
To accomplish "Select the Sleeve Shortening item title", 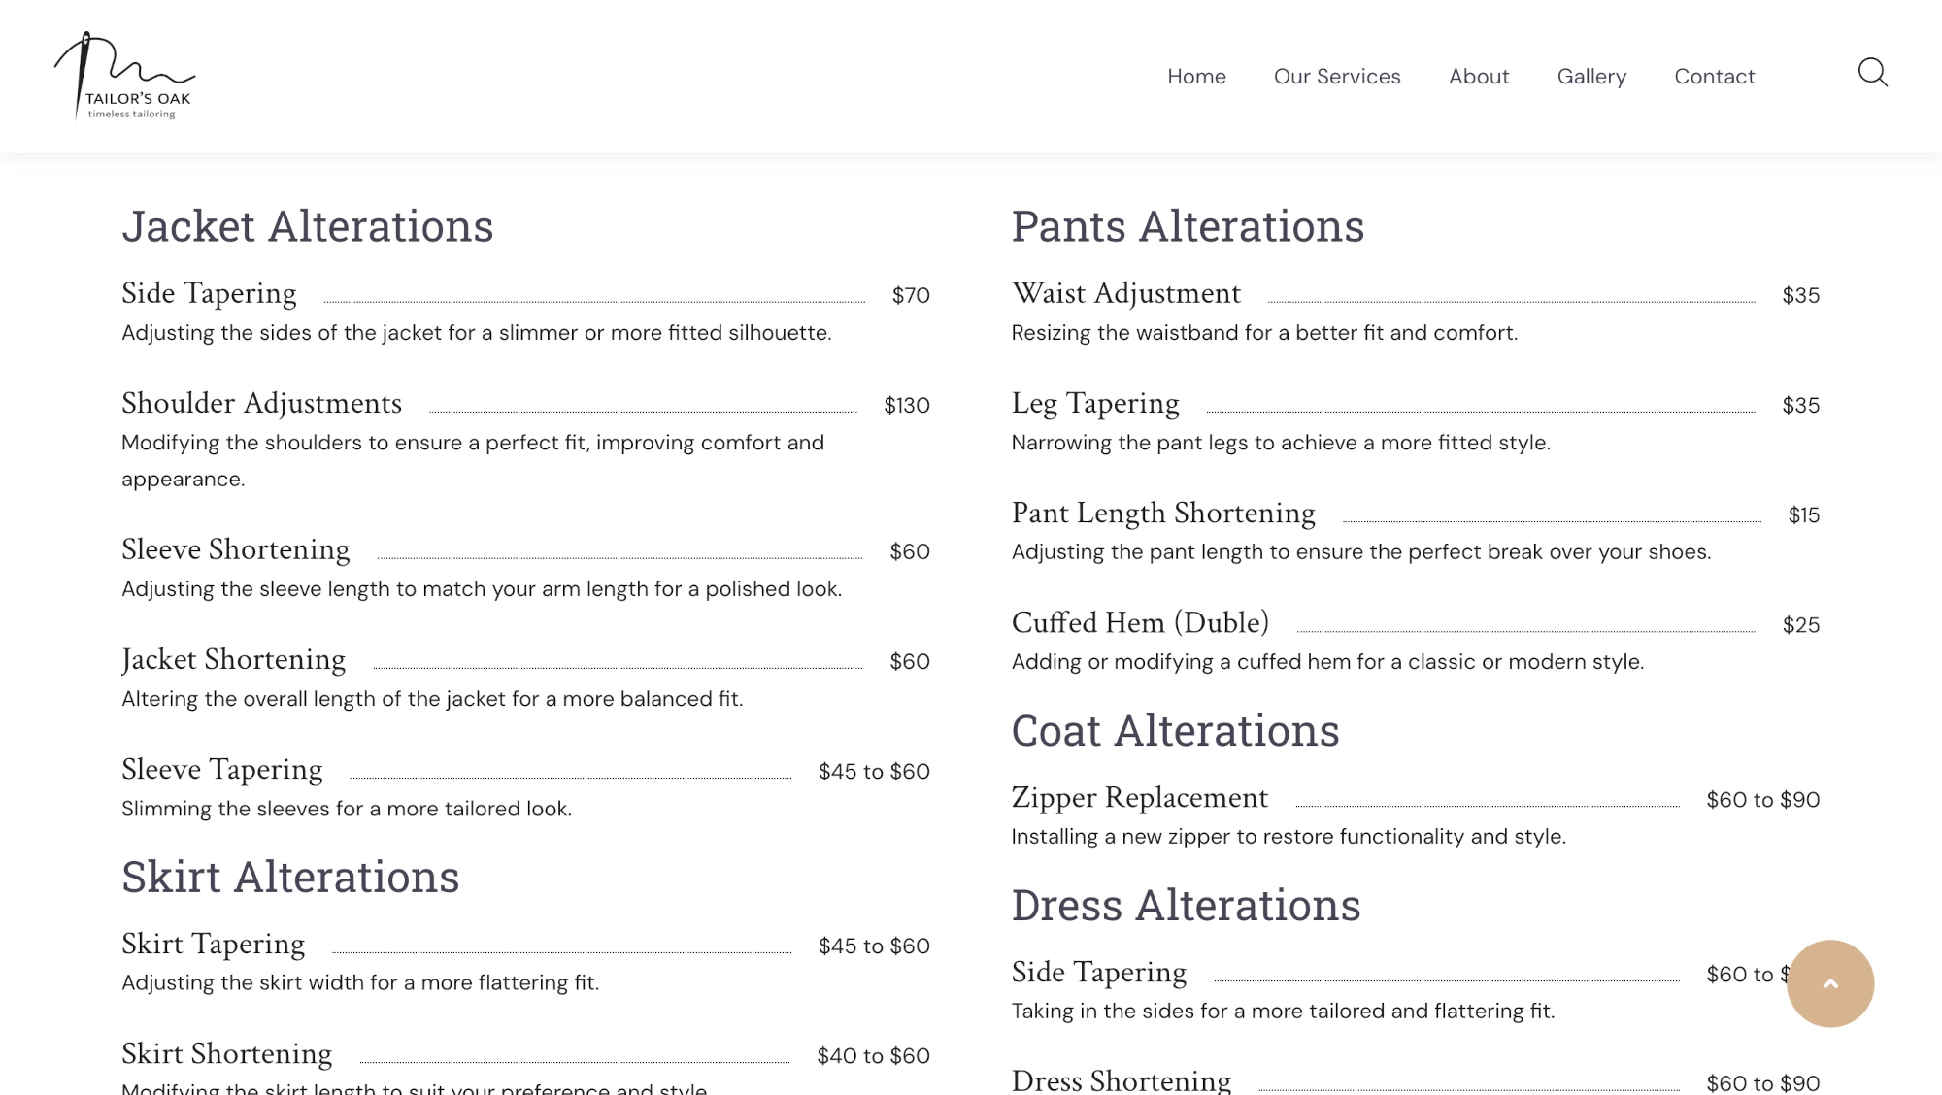I will pyautogui.click(x=235, y=549).
